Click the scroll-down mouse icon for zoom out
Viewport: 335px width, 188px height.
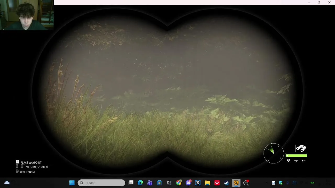pyautogui.click(x=22, y=166)
